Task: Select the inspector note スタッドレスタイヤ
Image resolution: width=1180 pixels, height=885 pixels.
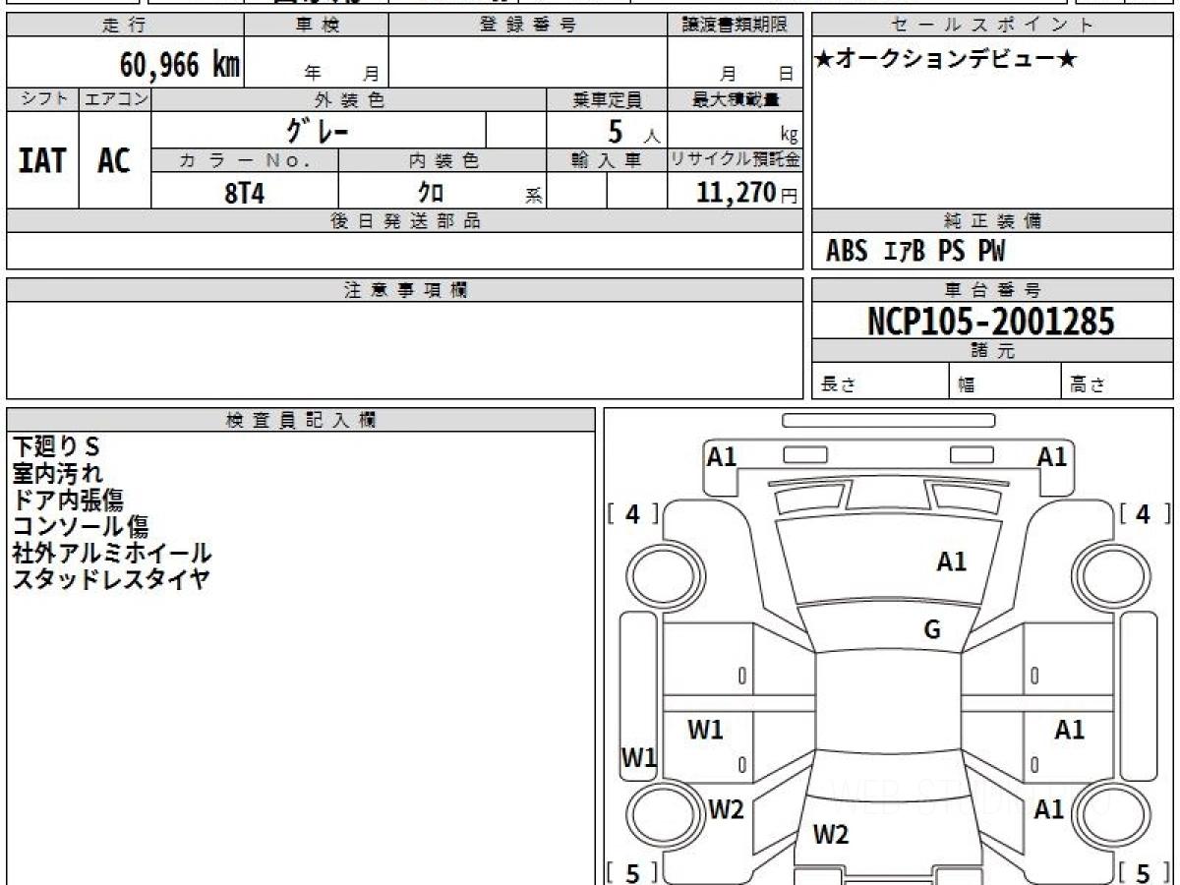Action: (x=111, y=579)
